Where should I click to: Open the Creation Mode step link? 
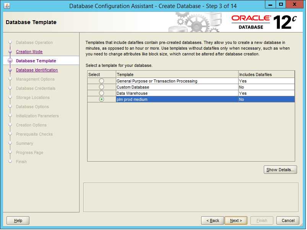click(x=29, y=52)
